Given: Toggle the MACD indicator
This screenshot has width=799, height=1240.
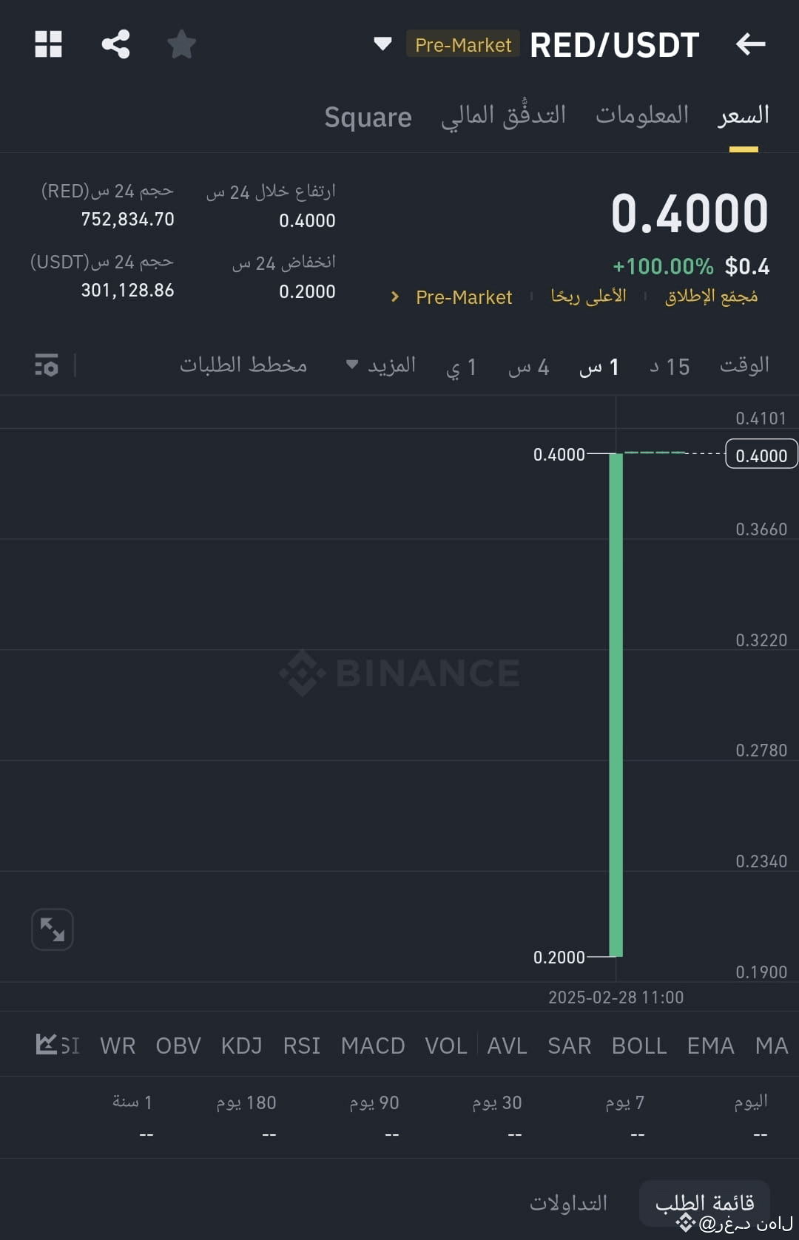Looking at the screenshot, I should point(373,1046).
